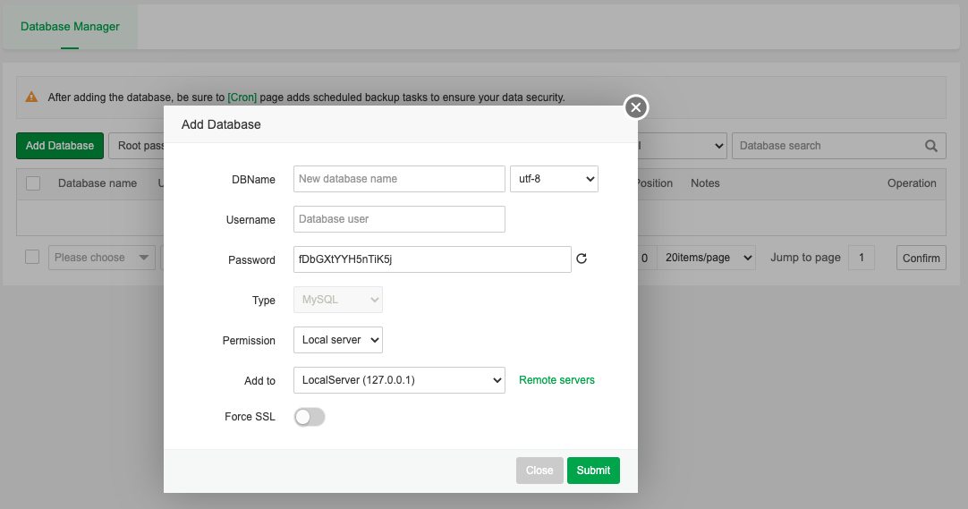Expand the Please choose batch dropdown
This screenshot has width=968, height=509.
pyautogui.click(x=101, y=258)
